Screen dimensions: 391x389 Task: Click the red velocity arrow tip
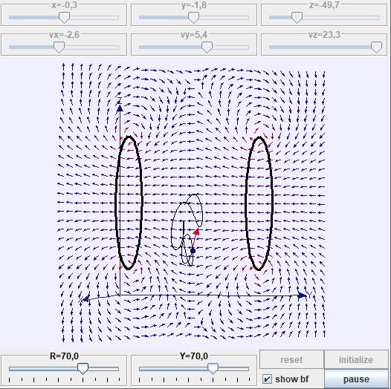[x=197, y=232]
